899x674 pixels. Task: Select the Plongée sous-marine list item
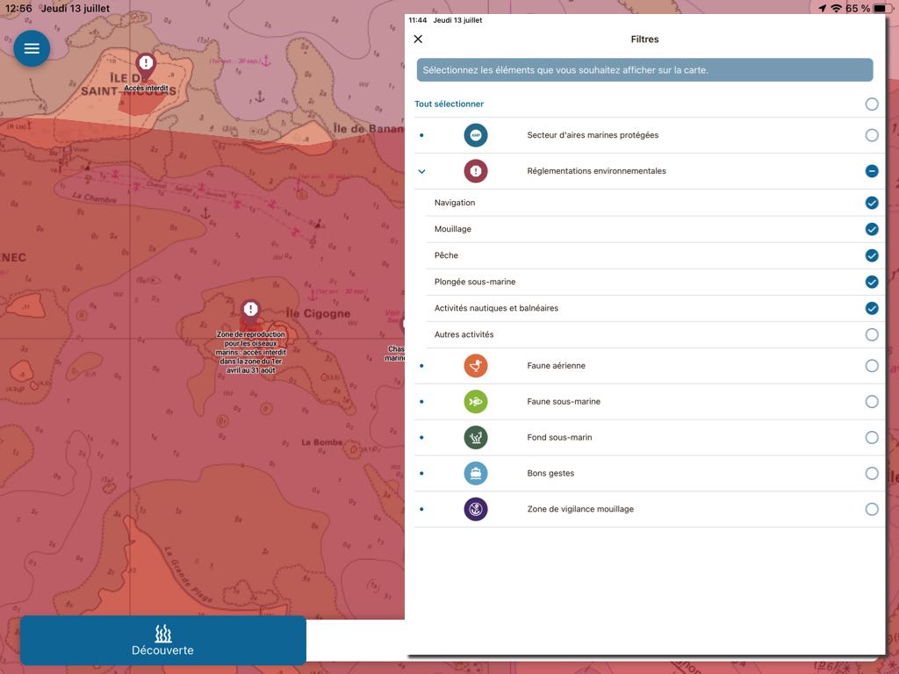click(475, 282)
